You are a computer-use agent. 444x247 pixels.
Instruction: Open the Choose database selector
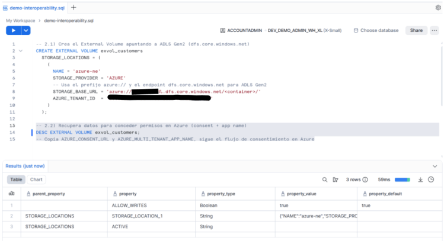point(376,30)
